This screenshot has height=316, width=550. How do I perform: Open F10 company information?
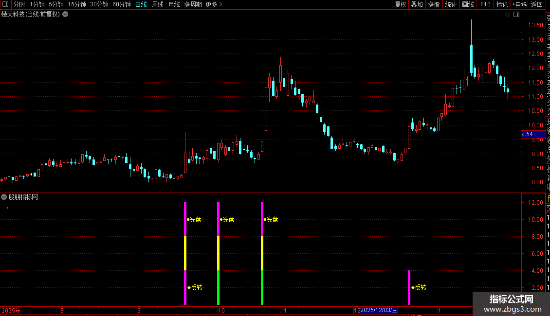pos(485,4)
